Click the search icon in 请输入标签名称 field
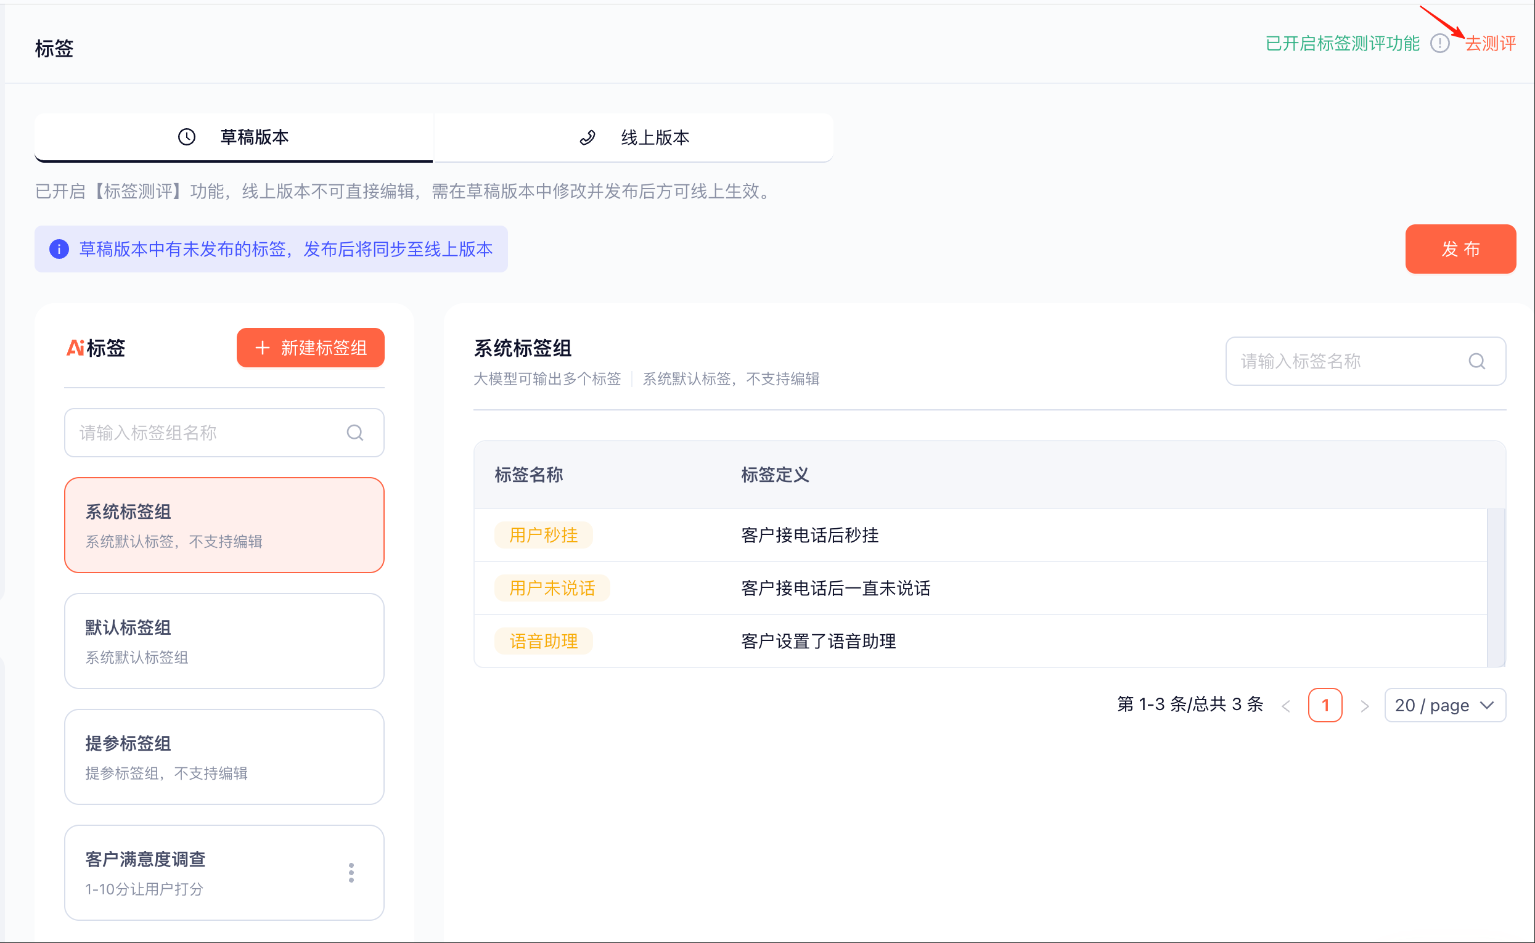 [1476, 361]
